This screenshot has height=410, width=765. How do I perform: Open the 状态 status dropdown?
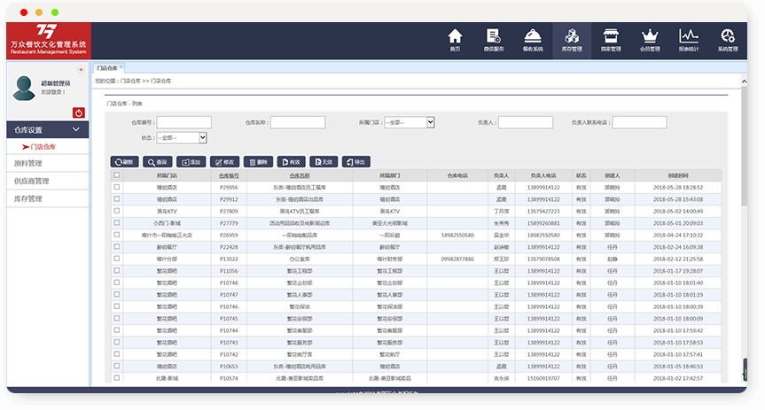coord(182,138)
